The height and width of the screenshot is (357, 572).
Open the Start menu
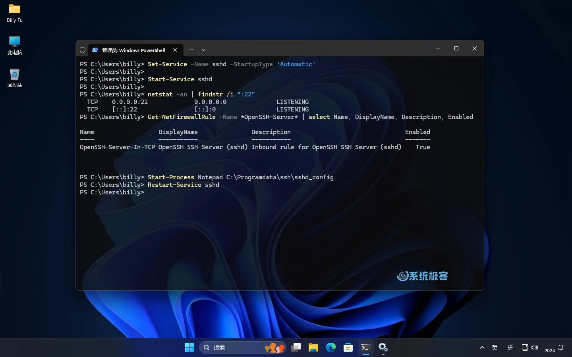189,347
